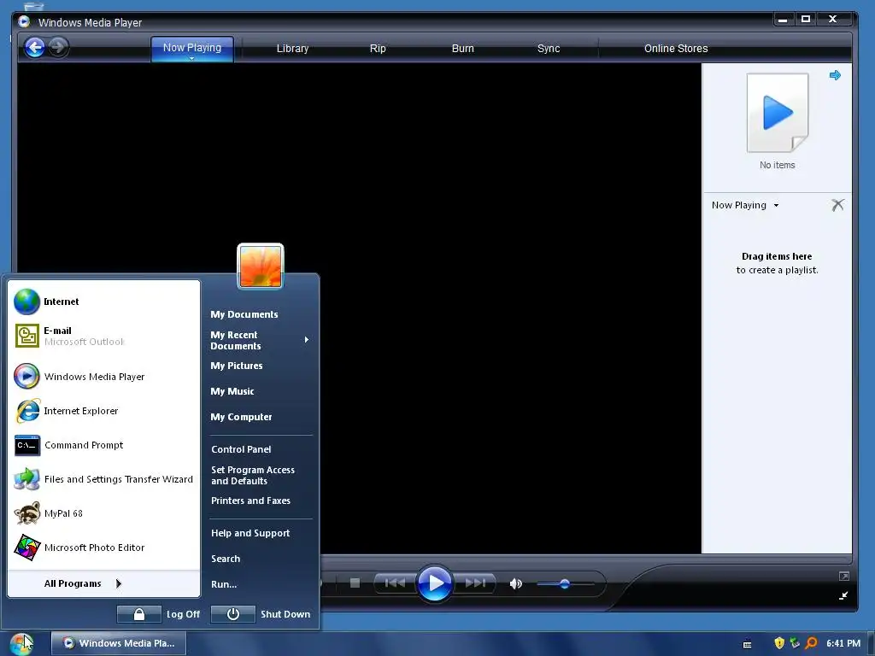Image resolution: width=875 pixels, height=656 pixels.
Task: Open Now Playing list dropdown arrow
Action: pos(776,205)
